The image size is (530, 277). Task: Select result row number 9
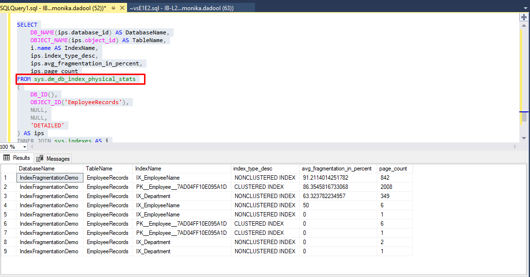[x=8, y=251]
